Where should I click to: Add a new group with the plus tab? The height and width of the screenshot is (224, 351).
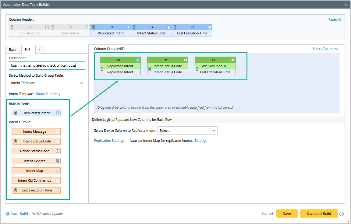(x=40, y=50)
